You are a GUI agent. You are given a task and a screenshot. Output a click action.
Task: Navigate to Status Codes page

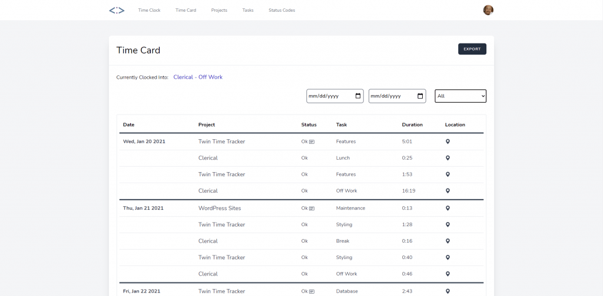(281, 11)
